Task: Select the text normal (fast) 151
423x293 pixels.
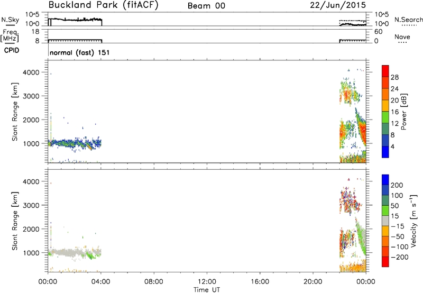Action: click(x=80, y=52)
